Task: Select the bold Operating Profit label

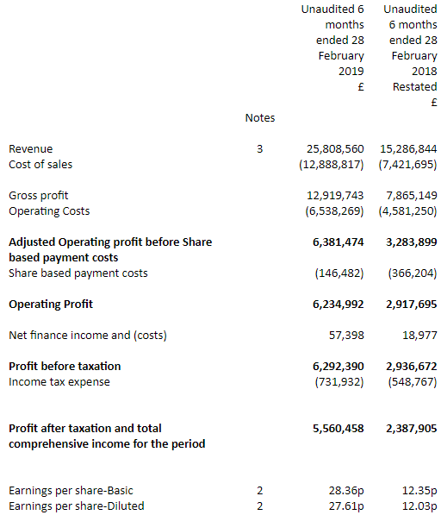Action: (x=51, y=305)
